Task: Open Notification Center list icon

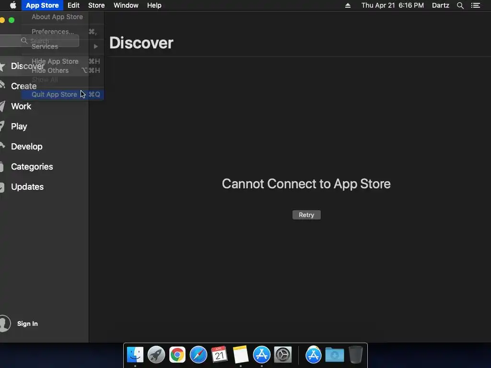Action: point(475,5)
